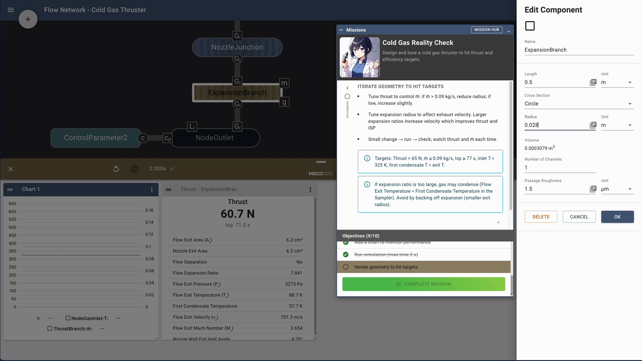
Task: Enable the NodeGasInlet:T legend checkbox
Action: tap(68, 318)
